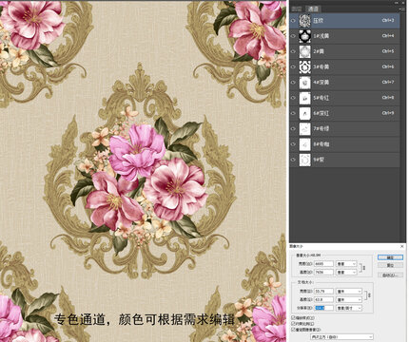The height and width of the screenshot is (342, 409).
Task: Open the resolution unit dropdown
Action: 349,308
